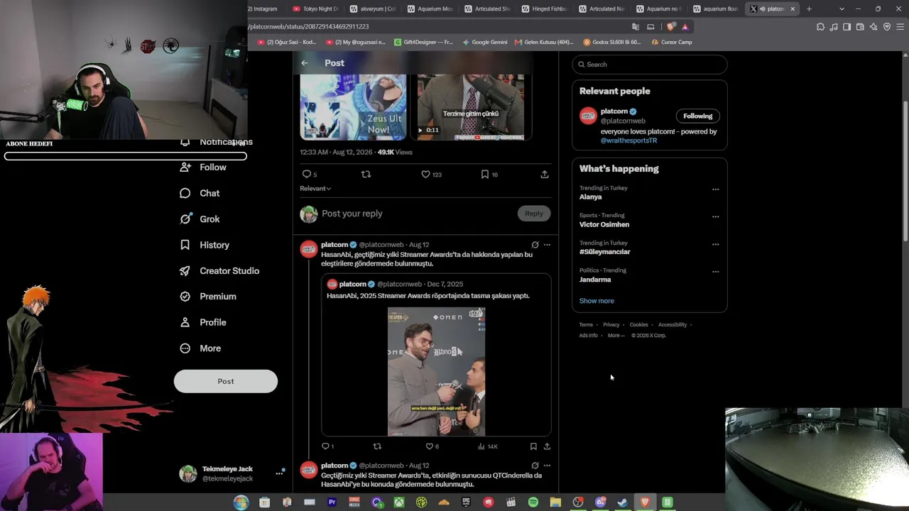Share the main post
The image size is (909, 511).
(x=545, y=174)
